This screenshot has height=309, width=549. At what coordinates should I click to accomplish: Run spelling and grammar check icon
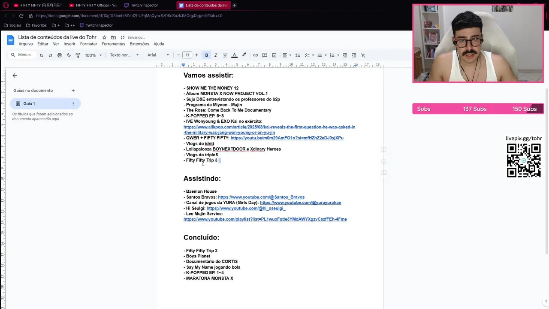tap(69, 55)
